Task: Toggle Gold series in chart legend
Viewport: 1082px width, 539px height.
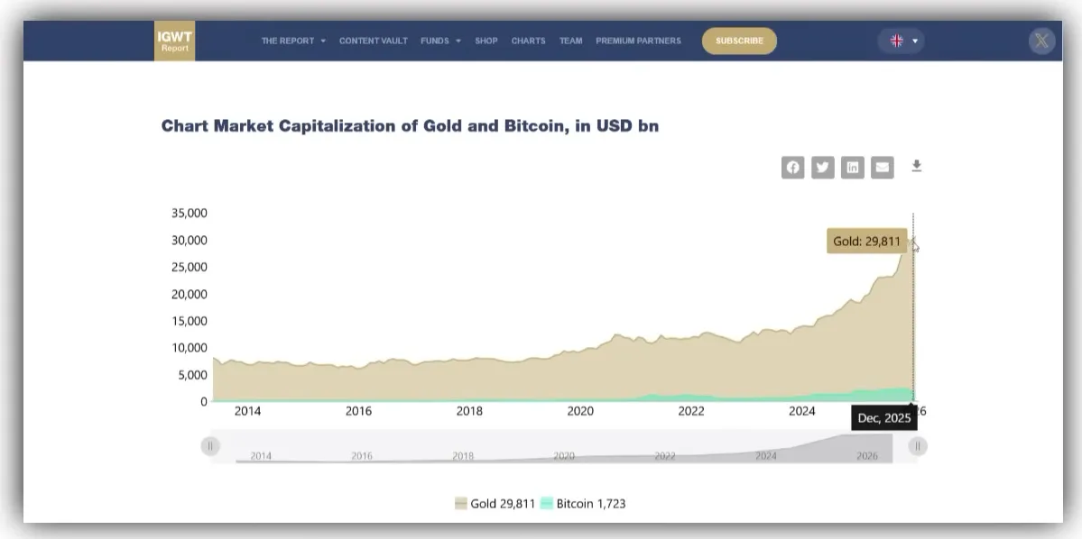Action: (495, 504)
